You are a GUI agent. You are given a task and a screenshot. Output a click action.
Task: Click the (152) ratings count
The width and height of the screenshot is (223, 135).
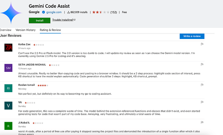coord(114,12)
